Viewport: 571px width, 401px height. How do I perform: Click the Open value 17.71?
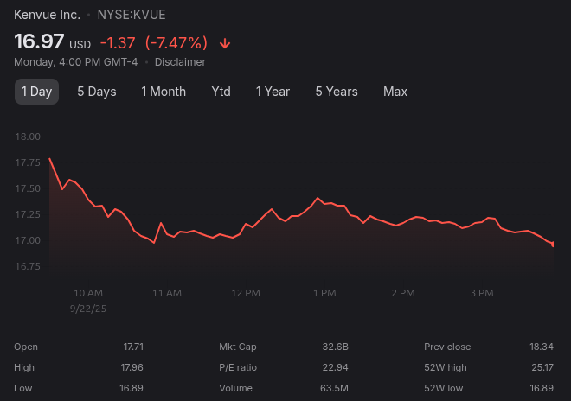pos(133,347)
